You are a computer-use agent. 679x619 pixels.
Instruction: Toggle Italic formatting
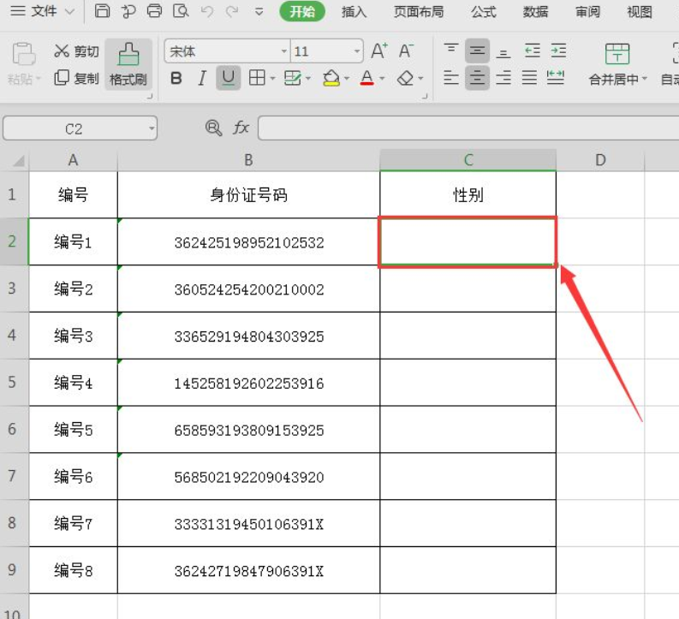click(x=202, y=79)
